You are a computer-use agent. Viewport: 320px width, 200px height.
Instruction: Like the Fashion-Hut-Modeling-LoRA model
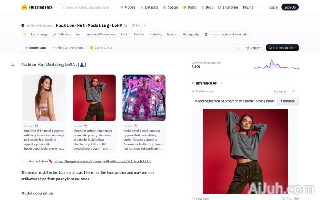click(x=136, y=26)
